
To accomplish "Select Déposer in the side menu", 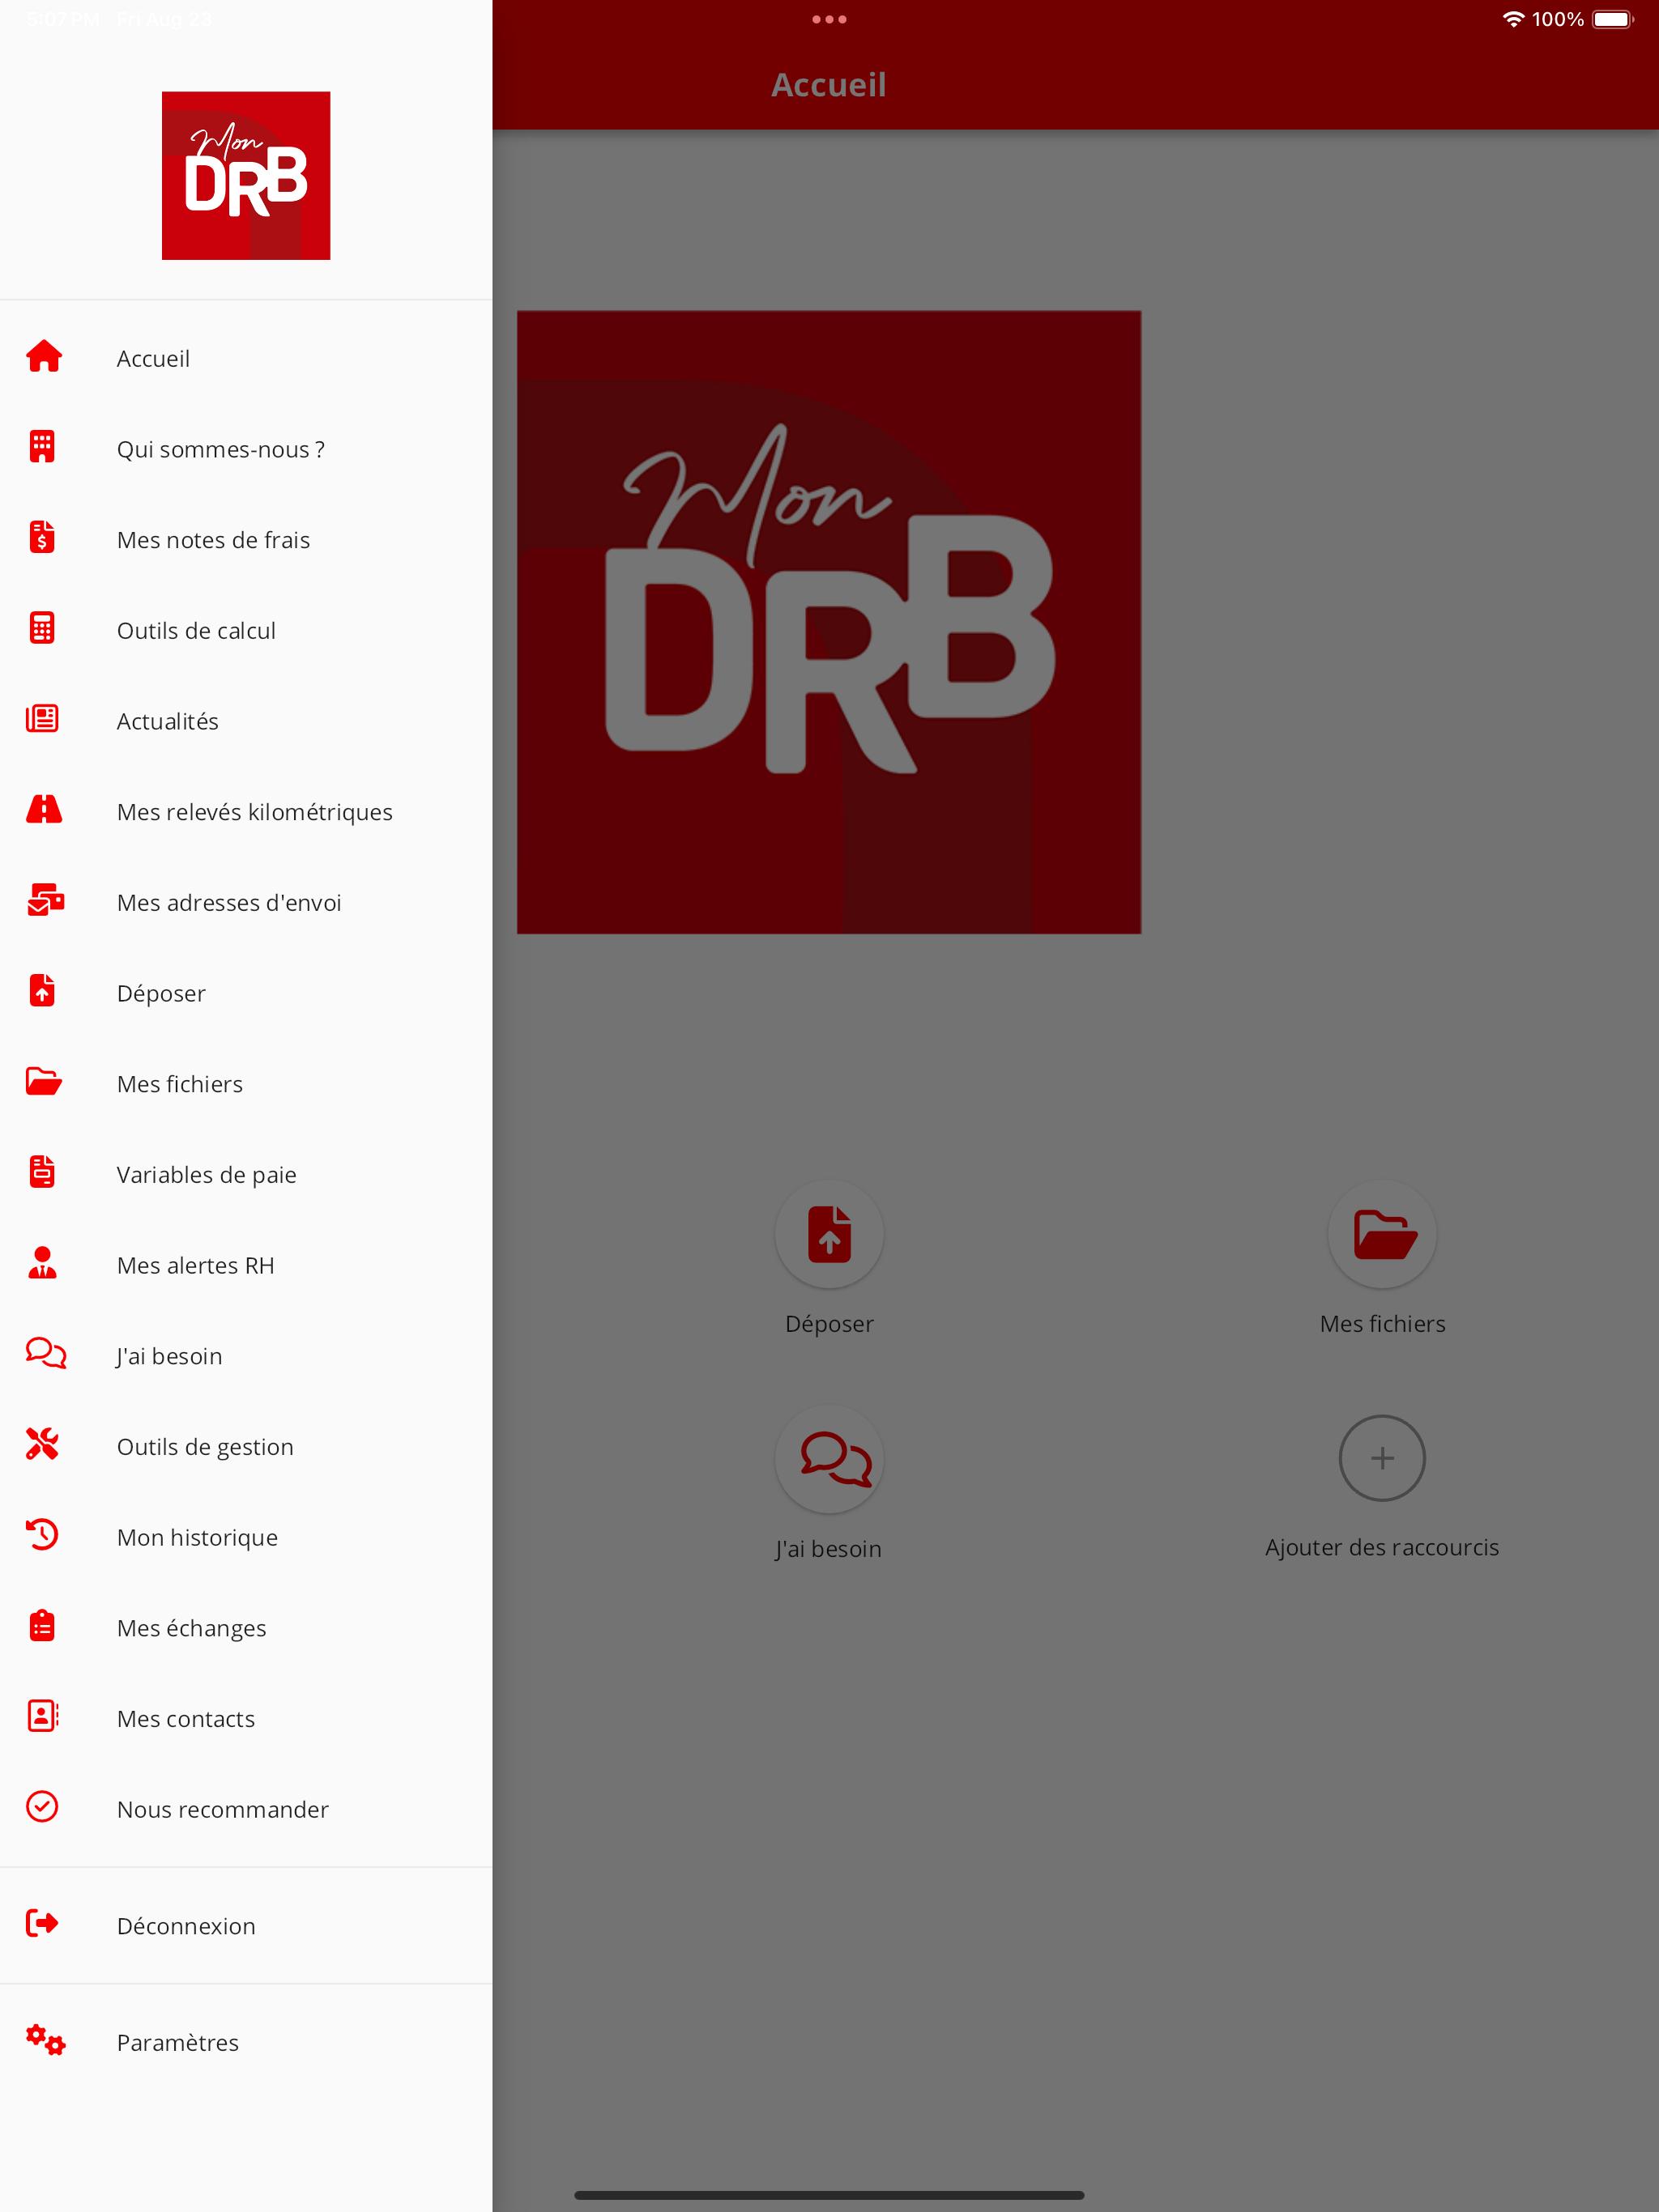I will pos(246,993).
